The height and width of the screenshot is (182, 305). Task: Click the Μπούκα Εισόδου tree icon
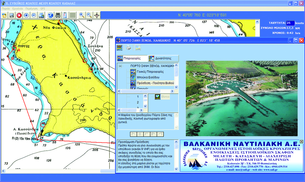pyautogui.click(x=133, y=77)
